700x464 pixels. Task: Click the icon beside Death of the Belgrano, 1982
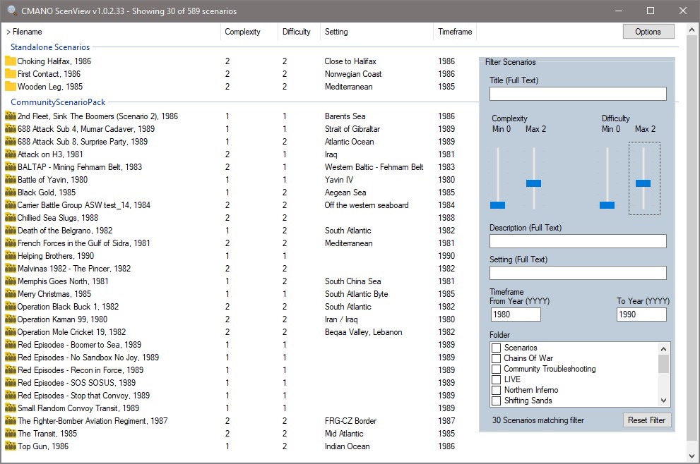pos(11,231)
